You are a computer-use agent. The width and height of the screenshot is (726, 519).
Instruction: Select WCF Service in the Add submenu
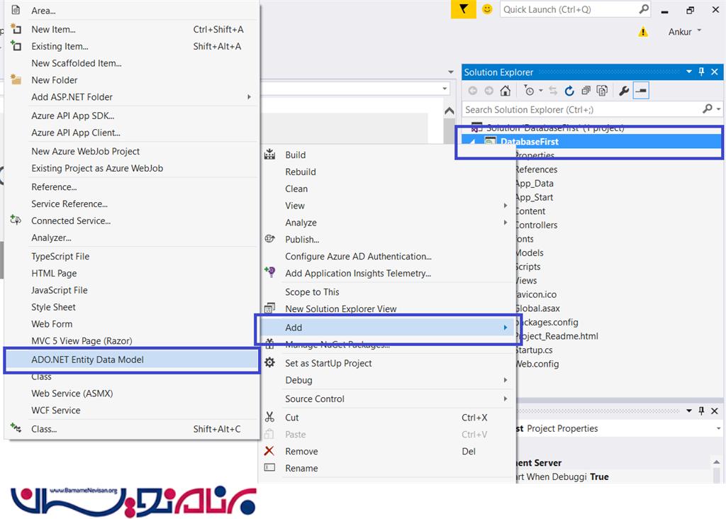[x=131, y=411]
